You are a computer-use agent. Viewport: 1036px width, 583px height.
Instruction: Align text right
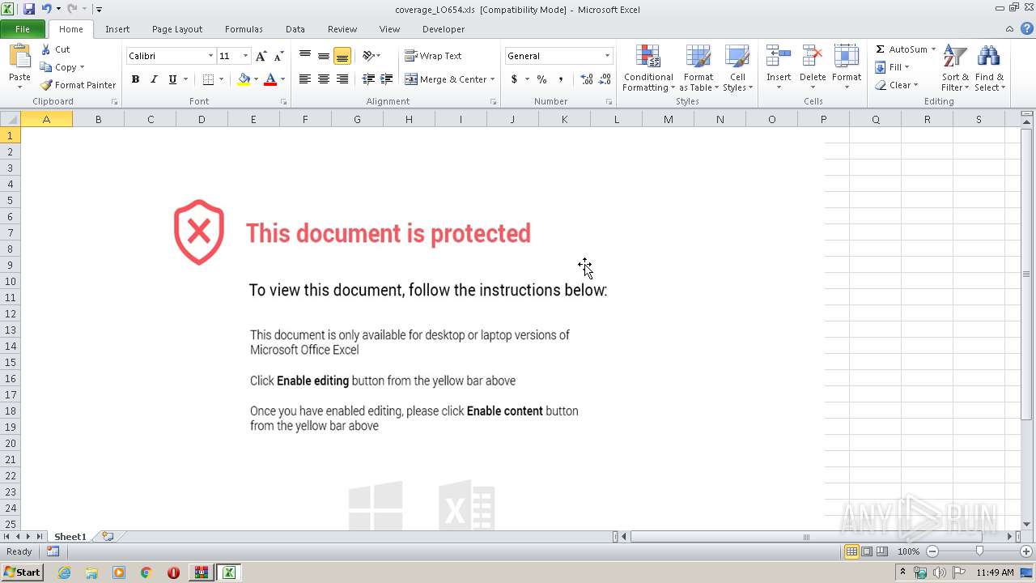tap(342, 79)
